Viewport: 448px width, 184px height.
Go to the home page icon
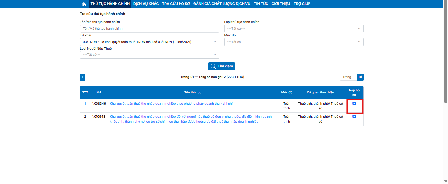(84, 4)
